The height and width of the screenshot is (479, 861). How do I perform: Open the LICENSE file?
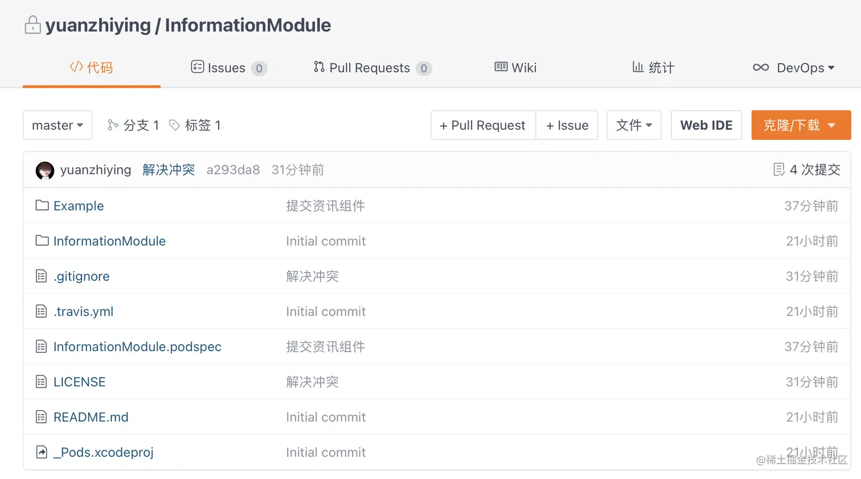pos(79,382)
